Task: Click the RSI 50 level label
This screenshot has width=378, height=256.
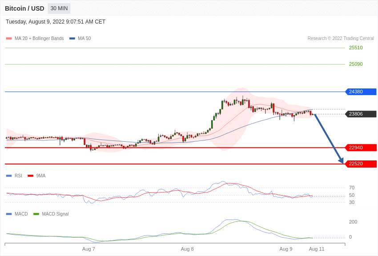Action: (352, 195)
